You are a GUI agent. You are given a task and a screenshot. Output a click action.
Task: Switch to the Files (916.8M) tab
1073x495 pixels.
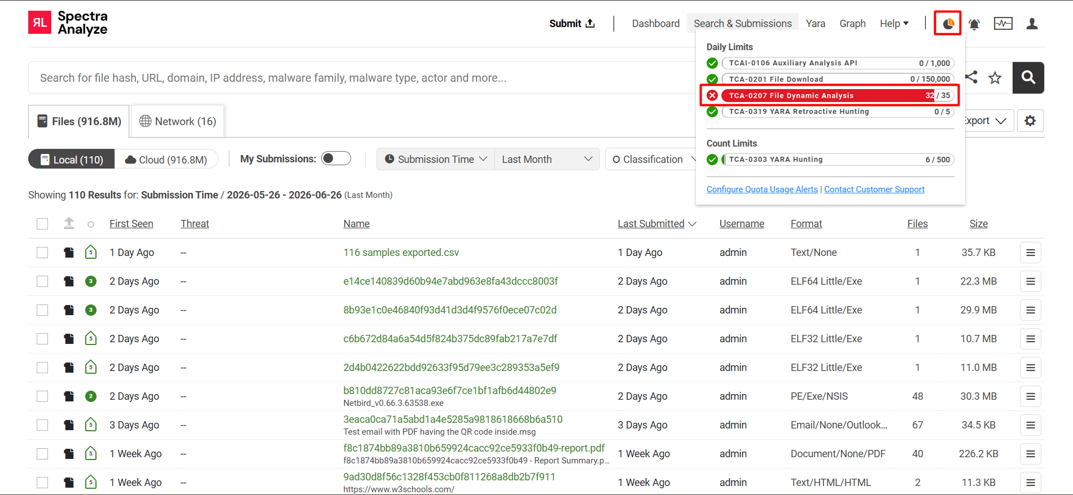click(79, 121)
